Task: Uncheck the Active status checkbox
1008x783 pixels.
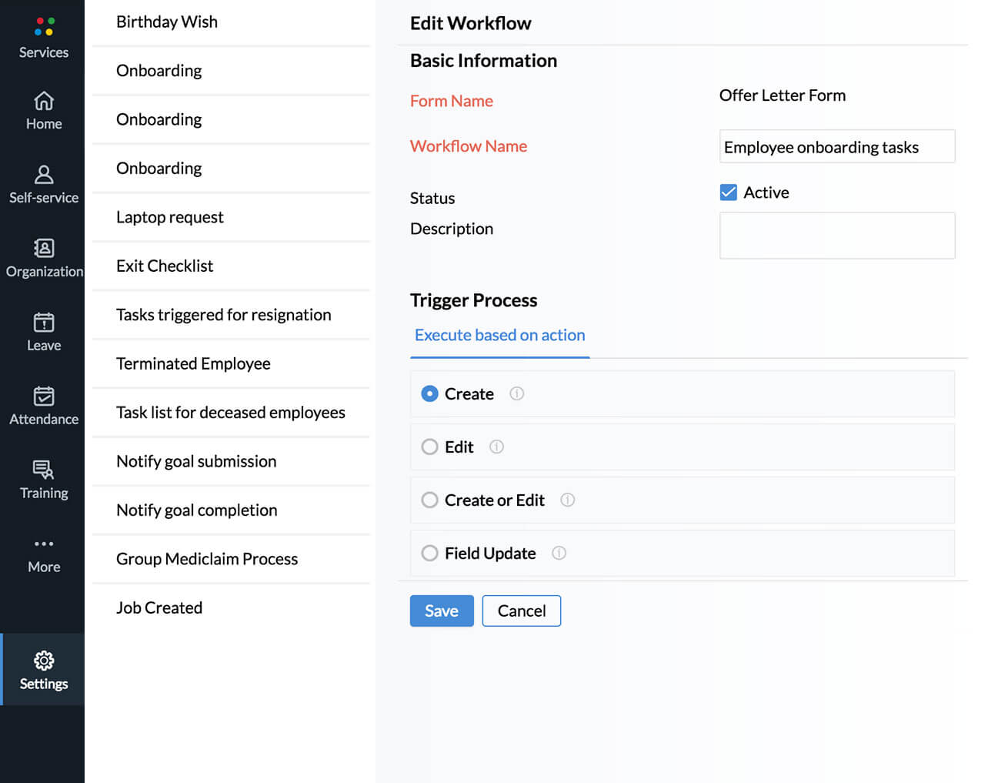Action: point(728,192)
